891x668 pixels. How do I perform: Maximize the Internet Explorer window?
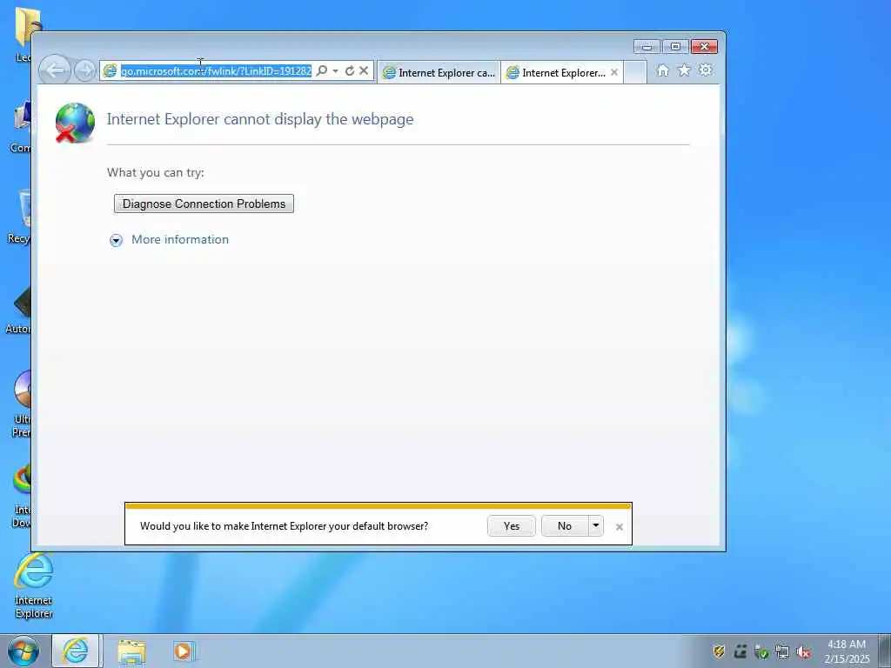pyautogui.click(x=675, y=47)
